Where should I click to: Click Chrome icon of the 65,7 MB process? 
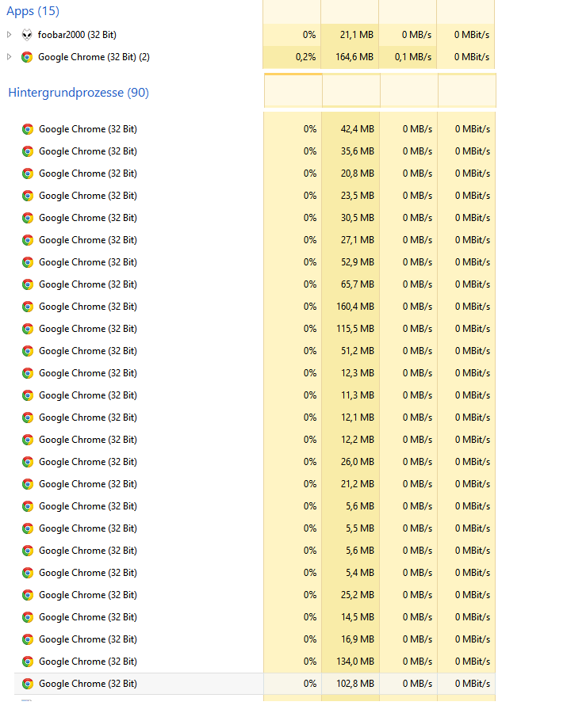pyautogui.click(x=28, y=284)
